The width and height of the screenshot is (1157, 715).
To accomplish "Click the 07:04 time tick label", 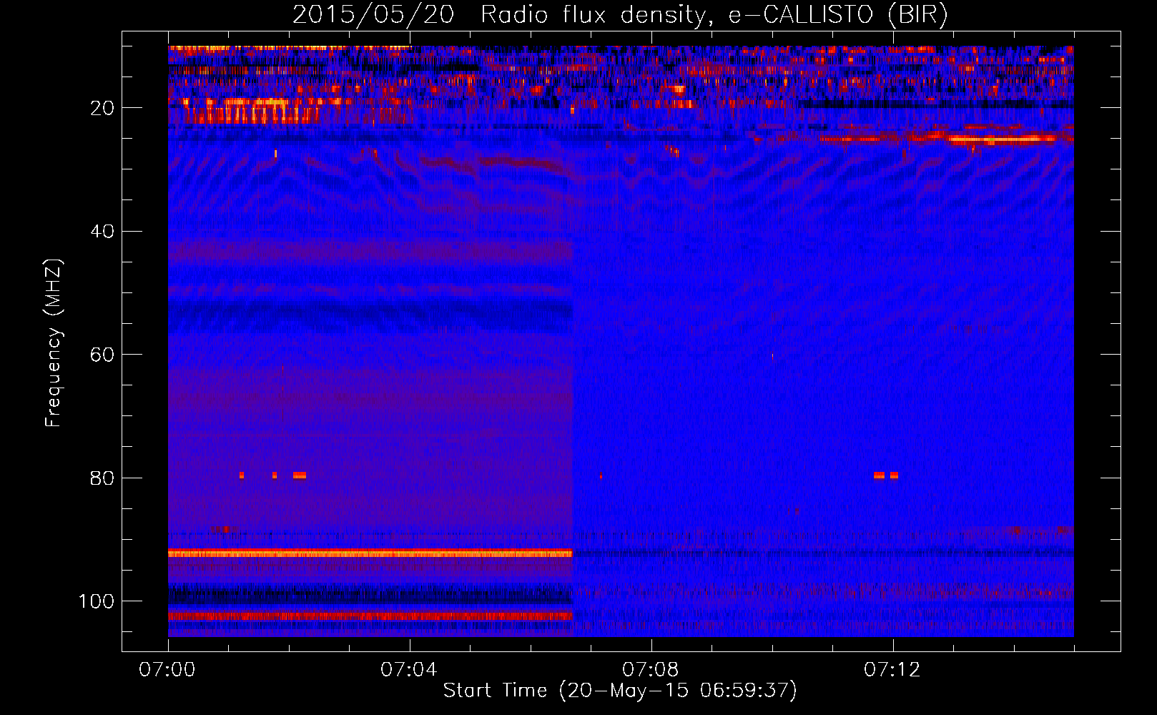I will [x=409, y=670].
